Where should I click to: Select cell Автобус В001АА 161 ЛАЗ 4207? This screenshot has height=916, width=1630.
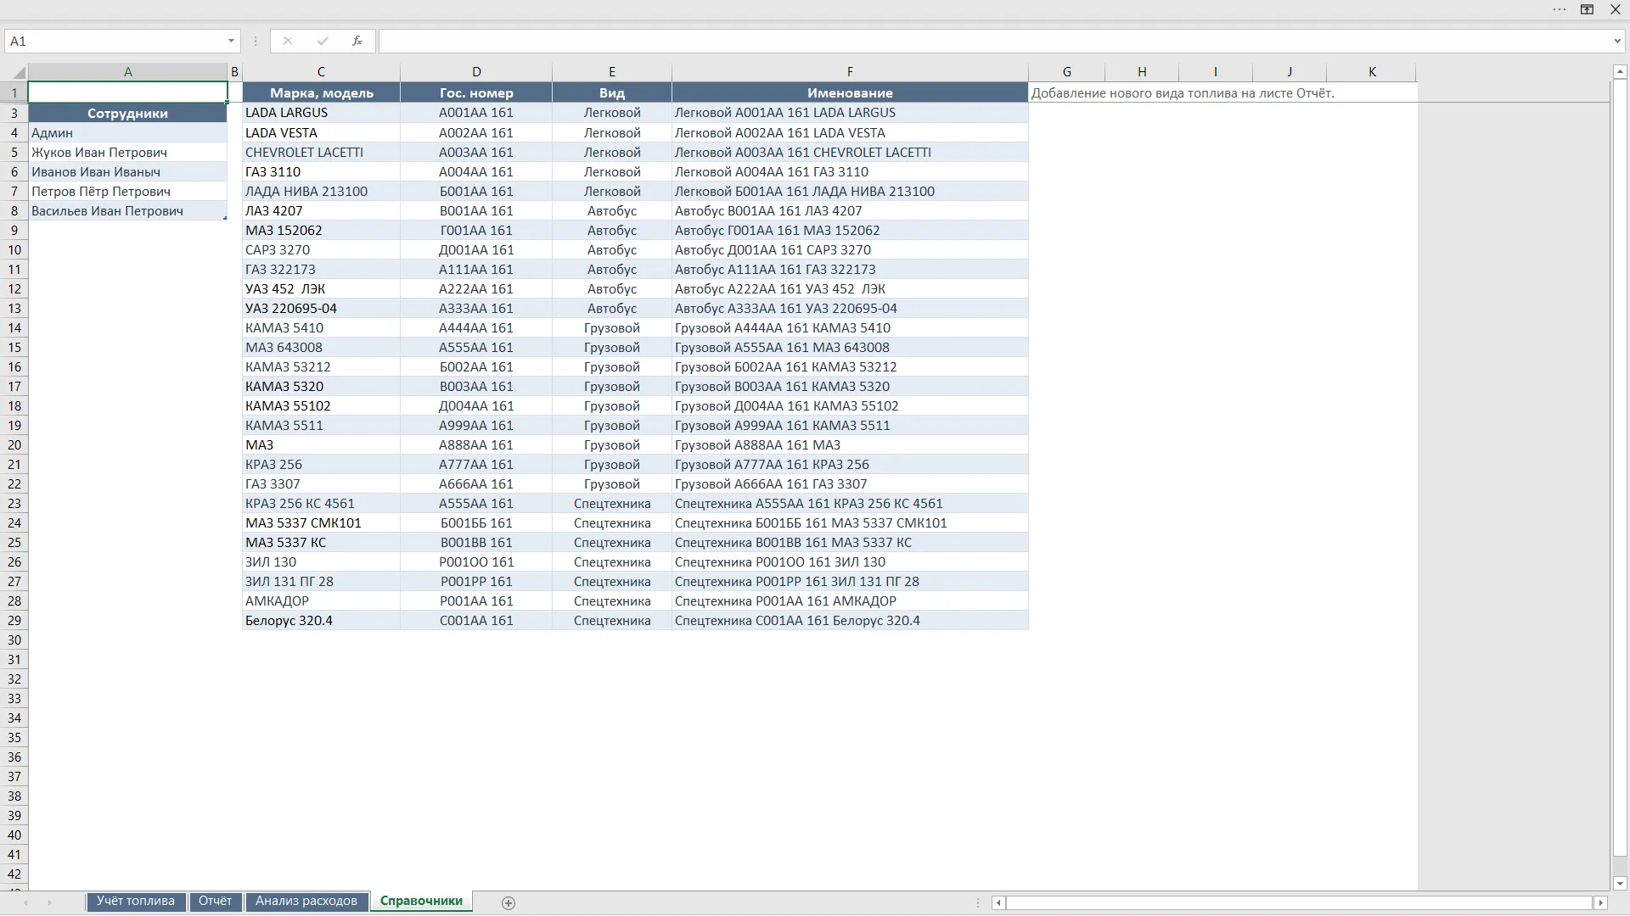point(850,211)
